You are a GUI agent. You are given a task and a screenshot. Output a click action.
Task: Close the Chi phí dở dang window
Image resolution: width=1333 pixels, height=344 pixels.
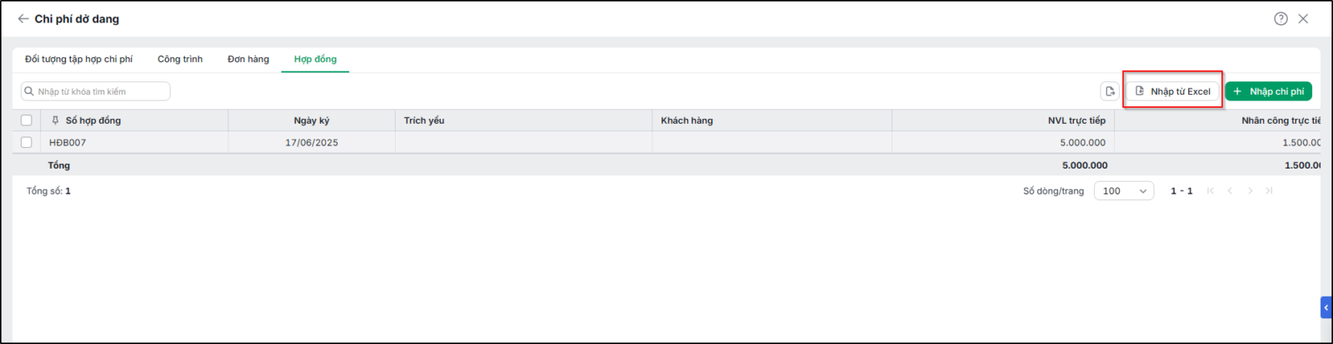pos(1303,18)
